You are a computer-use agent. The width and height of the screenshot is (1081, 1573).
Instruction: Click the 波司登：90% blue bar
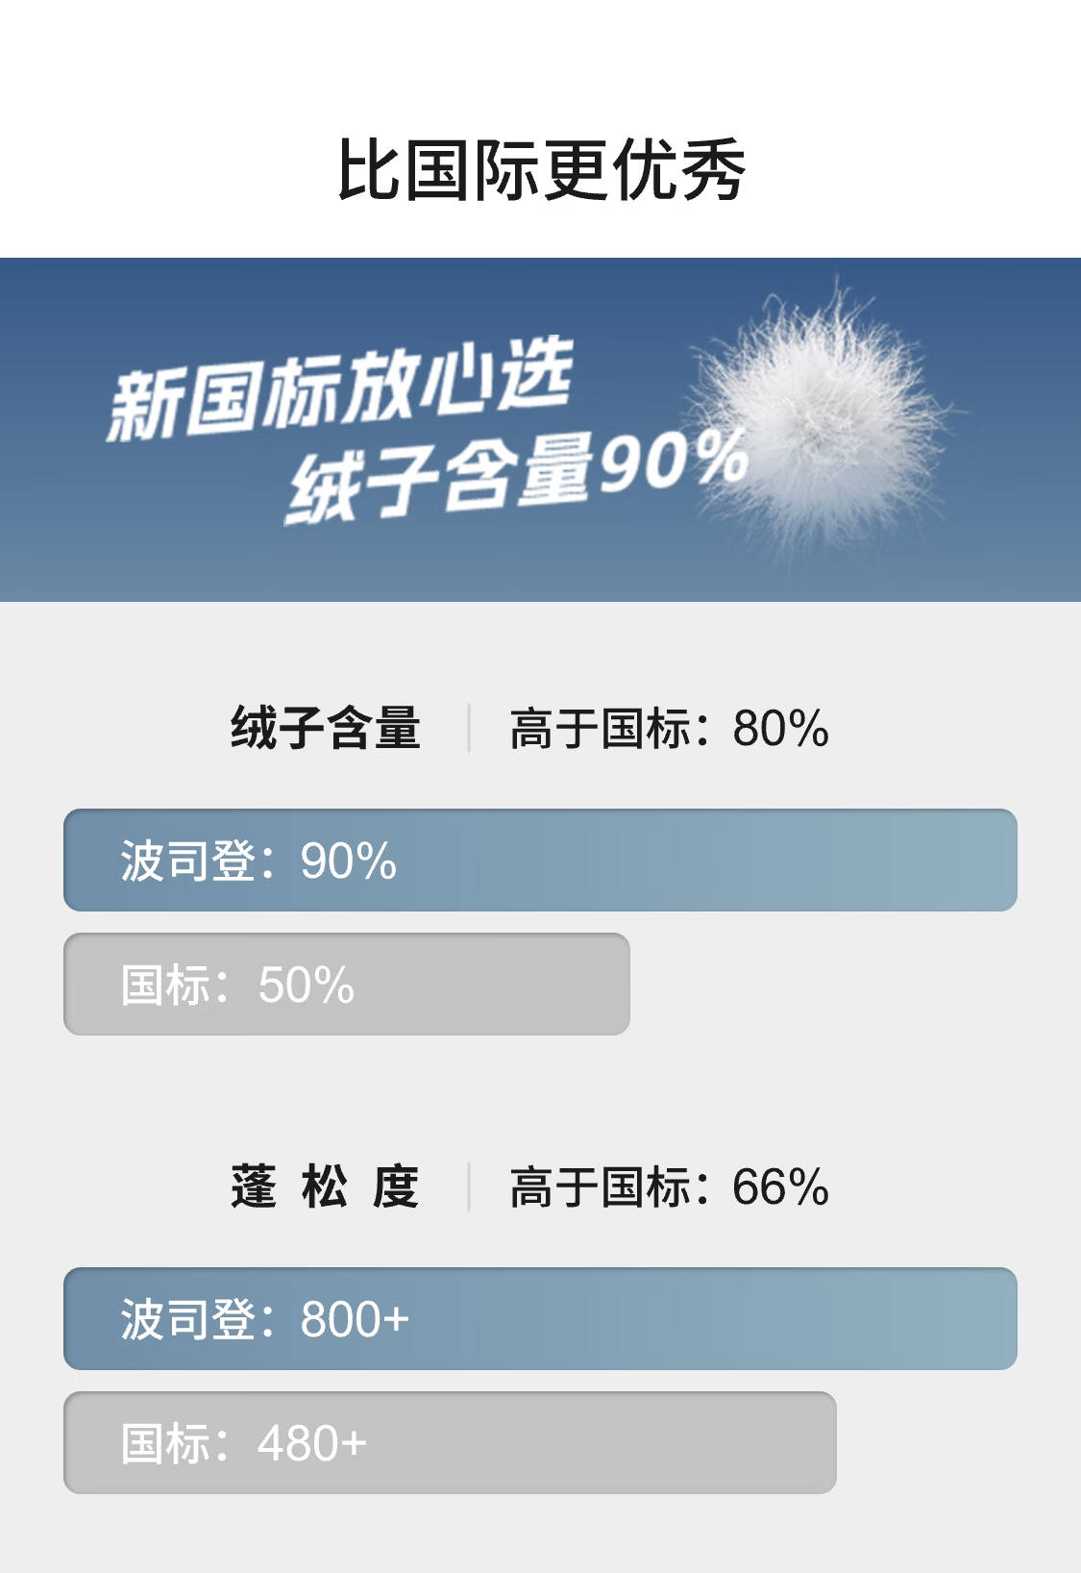[x=540, y=860]
